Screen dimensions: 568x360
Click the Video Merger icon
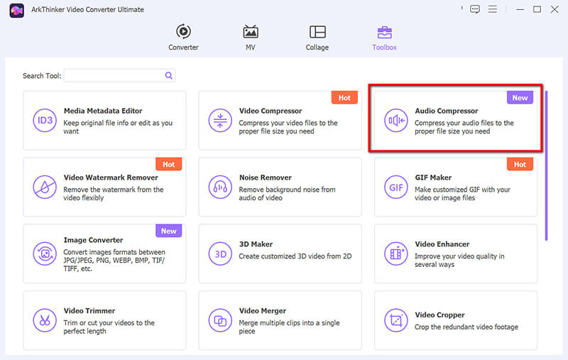pyautogui.click(x=220, y=320)
